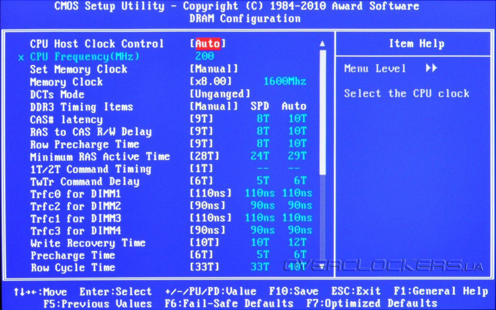Click the scrollbar up arrow in the settings list
496x310 pixels.
point(322,44)
